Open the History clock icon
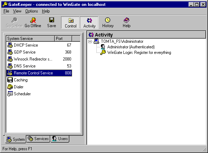The height and width of the screenshot is (153, 208). (x=108, y=20)
